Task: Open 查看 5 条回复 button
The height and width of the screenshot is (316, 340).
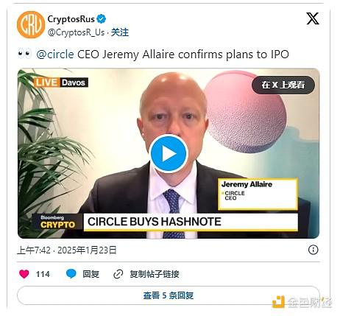Action: 169,295
